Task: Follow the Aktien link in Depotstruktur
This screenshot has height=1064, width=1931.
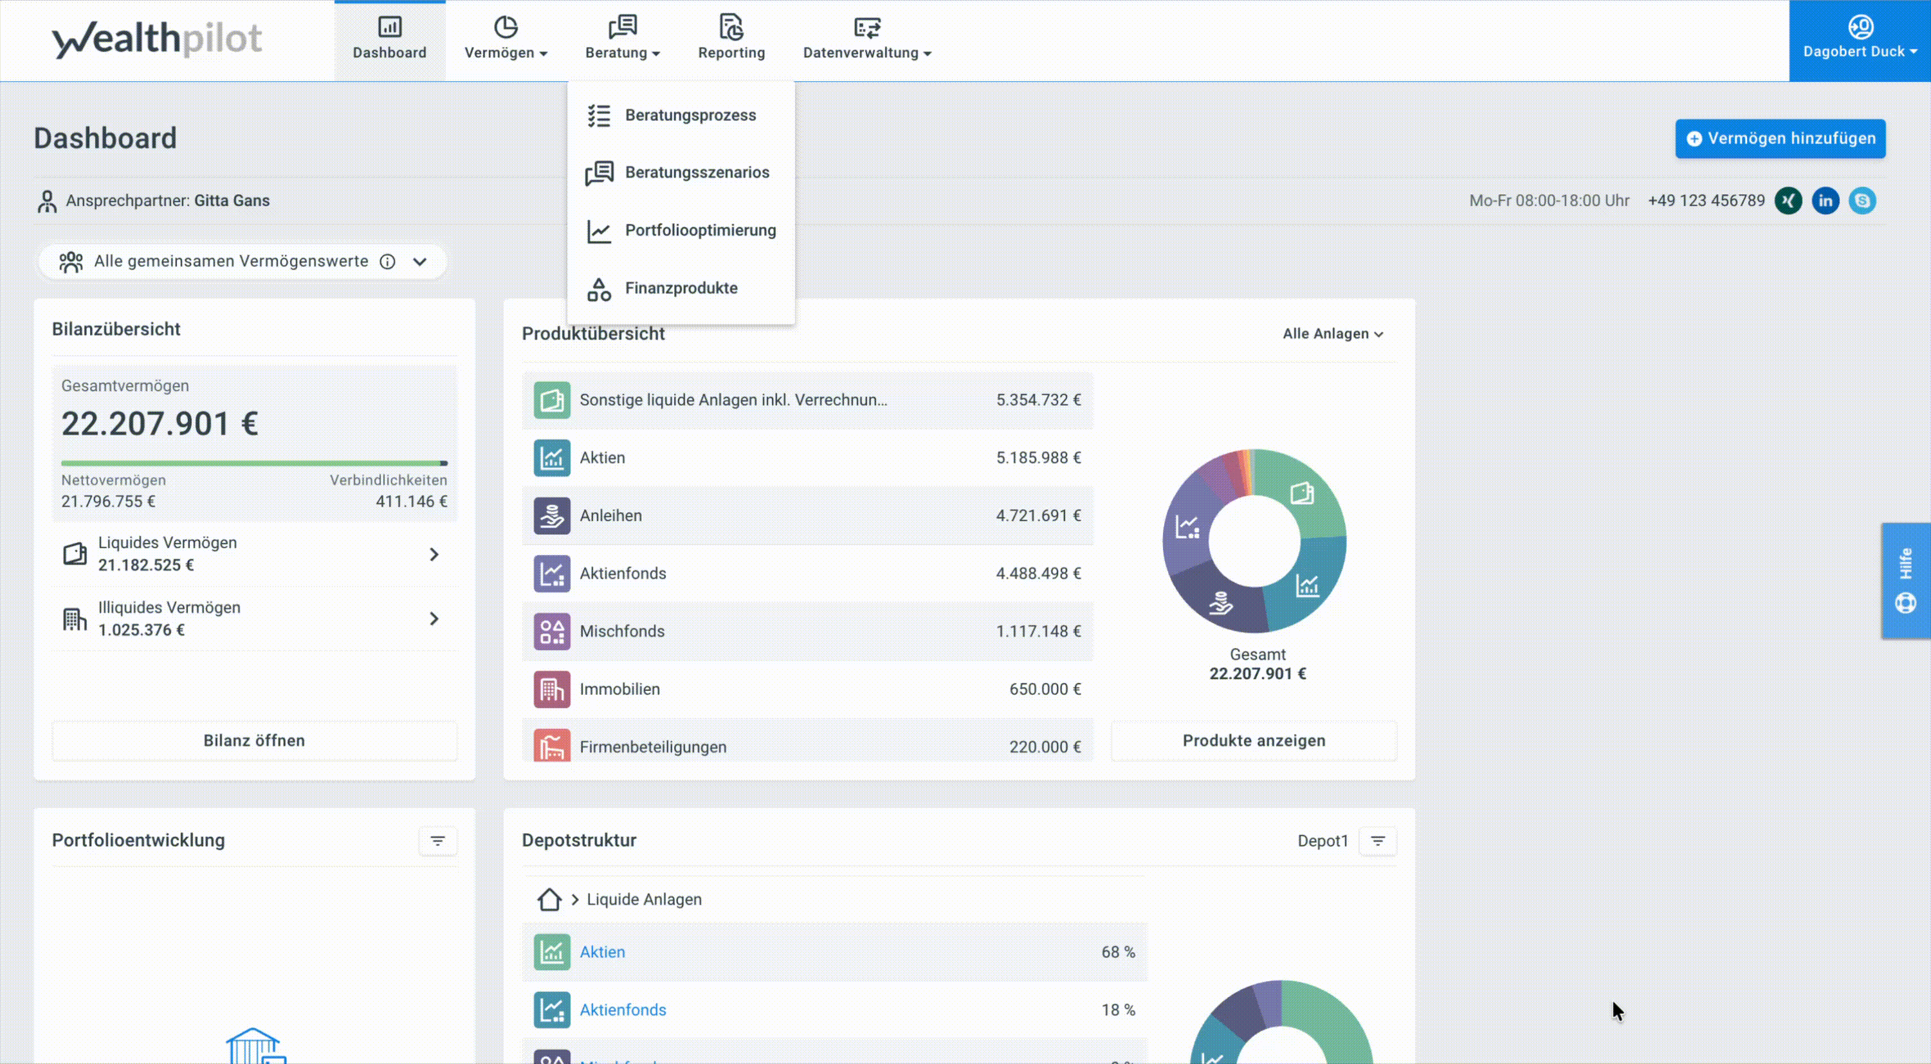Action: (x=602, y=952)
